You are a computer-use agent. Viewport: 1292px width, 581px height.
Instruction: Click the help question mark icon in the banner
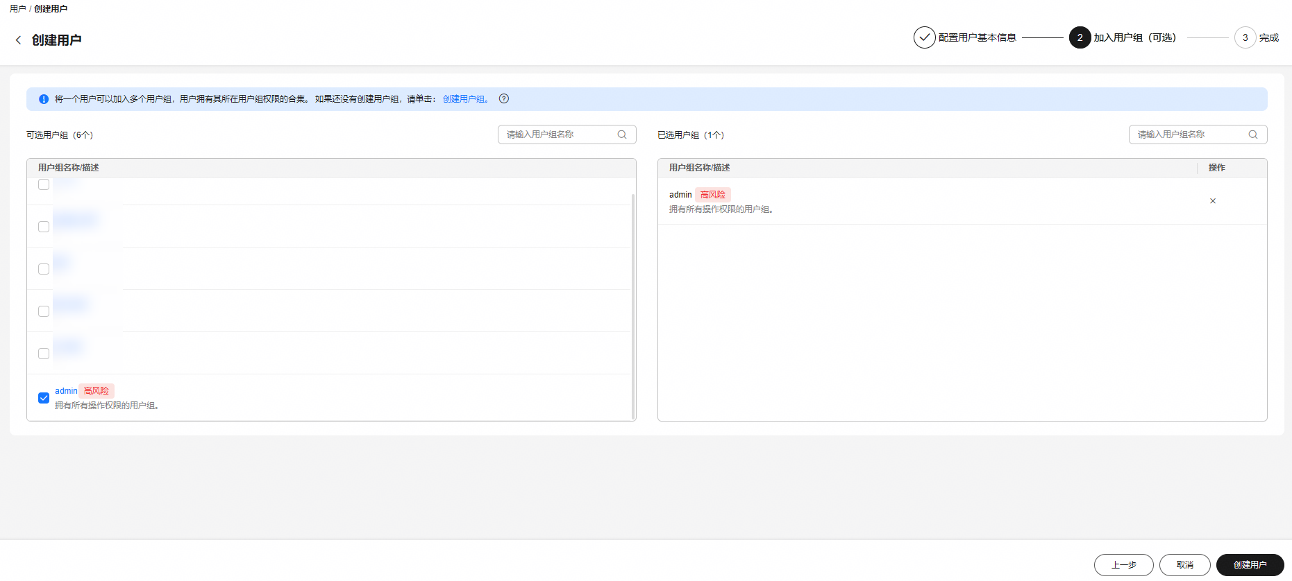[504, 98]
